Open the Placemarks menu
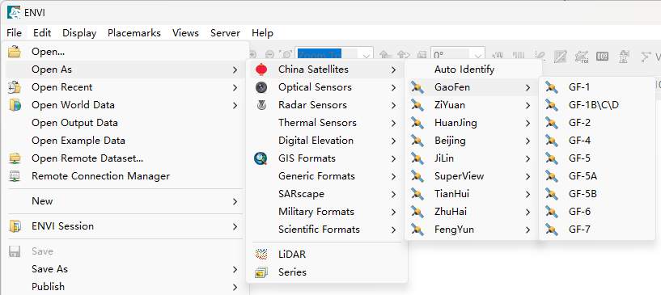The image size is (661, 295). 134,33
